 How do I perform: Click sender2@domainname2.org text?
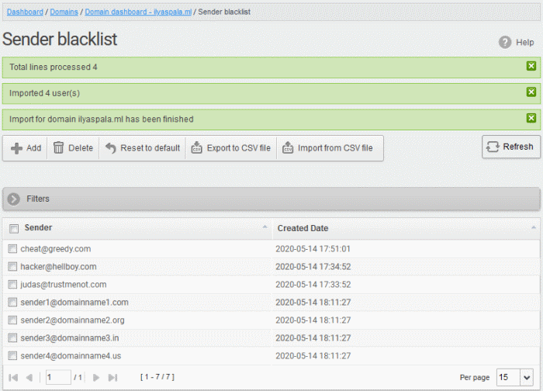click(72, 320)
